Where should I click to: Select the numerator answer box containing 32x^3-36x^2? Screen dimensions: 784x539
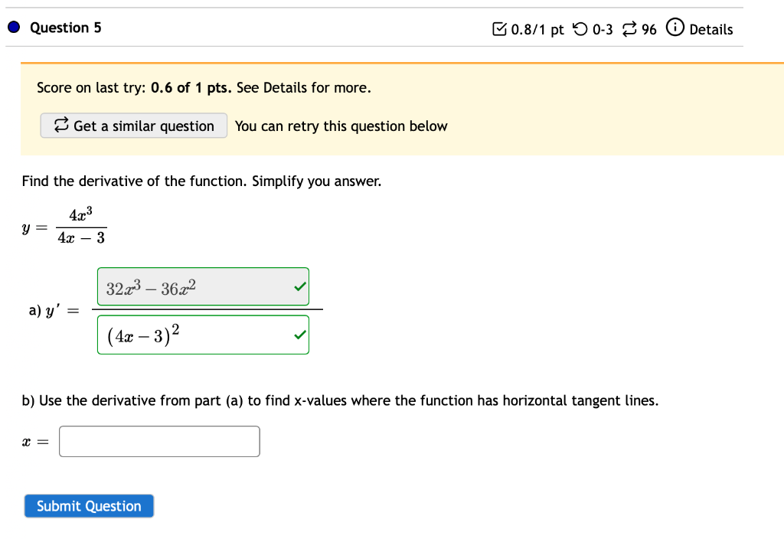191,286
